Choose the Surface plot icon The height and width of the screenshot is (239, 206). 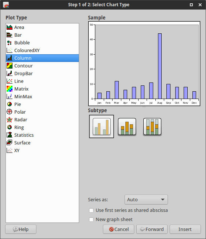[10, 143]
